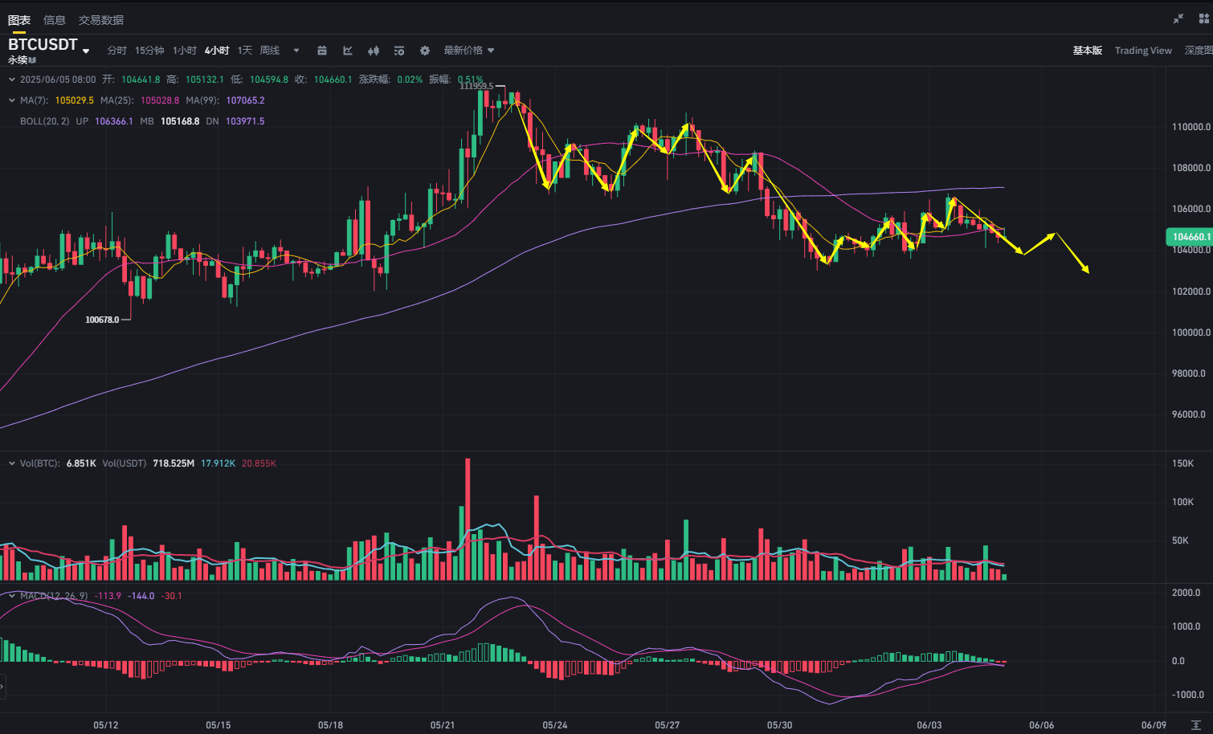Reset price scale icon at bottom right
This screenshot has height=734, width=1213.
pos(1196,725)
